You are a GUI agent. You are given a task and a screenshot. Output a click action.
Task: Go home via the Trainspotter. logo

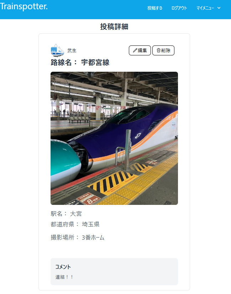pyautogui.click(x=24, y=6)
